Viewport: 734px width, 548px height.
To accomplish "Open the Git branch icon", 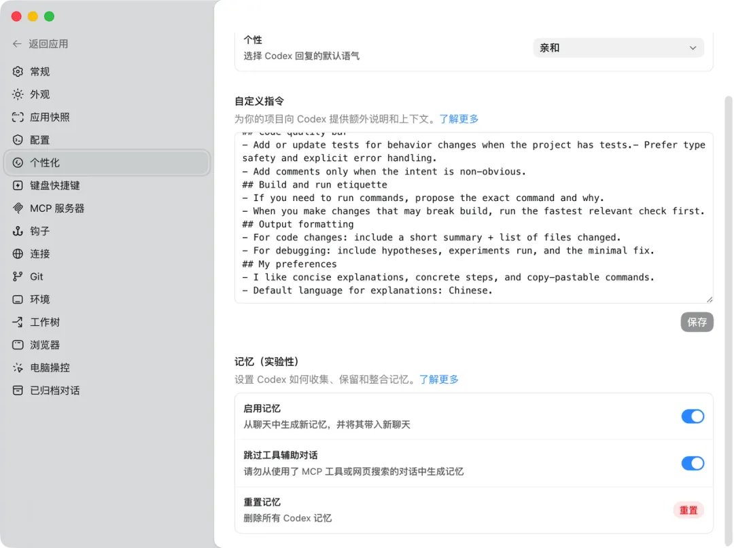I will pos(18,277).
